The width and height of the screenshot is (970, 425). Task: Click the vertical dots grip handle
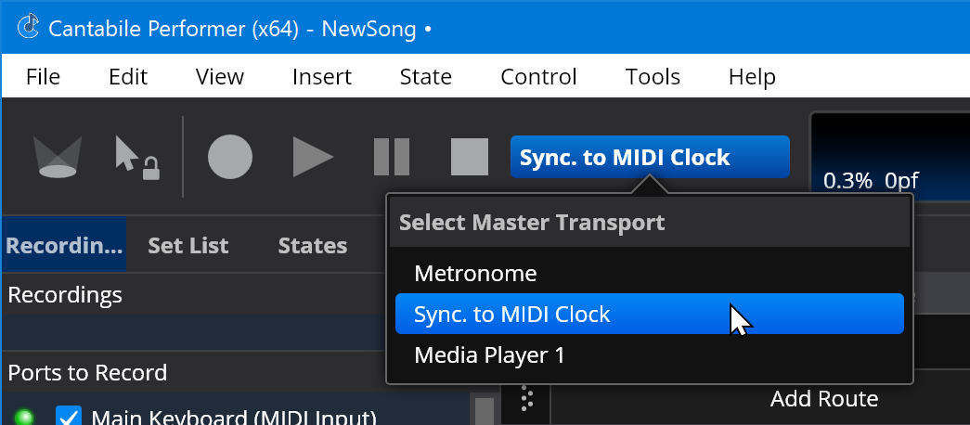coord(526,399)
